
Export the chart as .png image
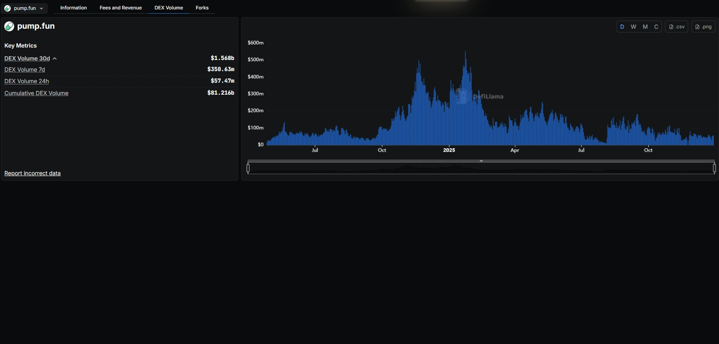click(x=703, y=27)
